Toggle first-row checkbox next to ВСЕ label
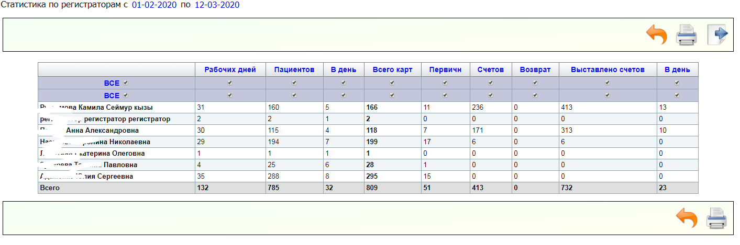The image size is (740, 245). point(125,83)
